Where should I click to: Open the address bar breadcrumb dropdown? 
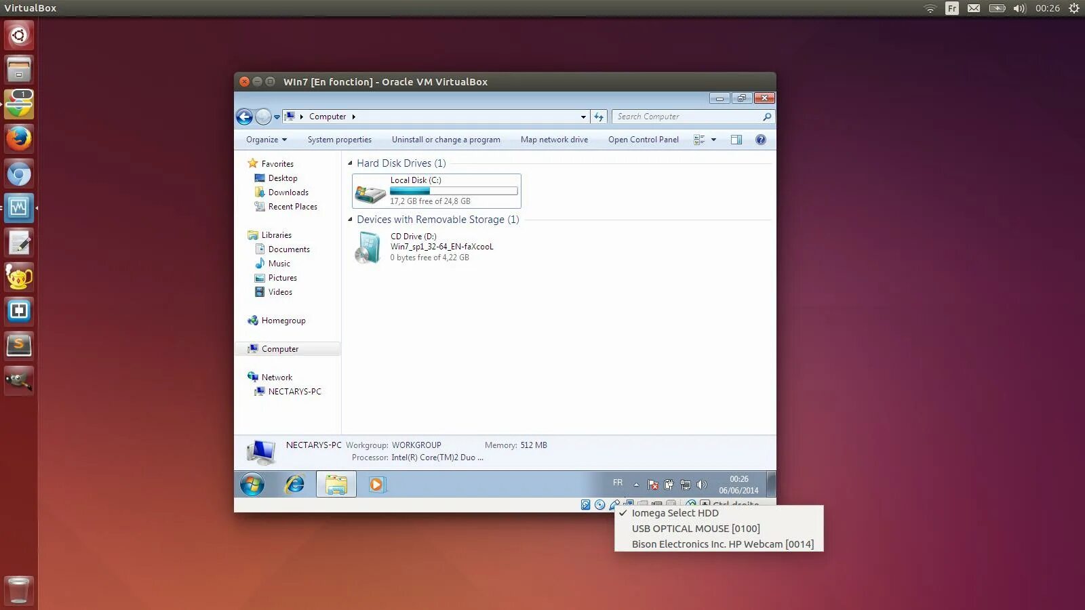(x=583, y=117)
